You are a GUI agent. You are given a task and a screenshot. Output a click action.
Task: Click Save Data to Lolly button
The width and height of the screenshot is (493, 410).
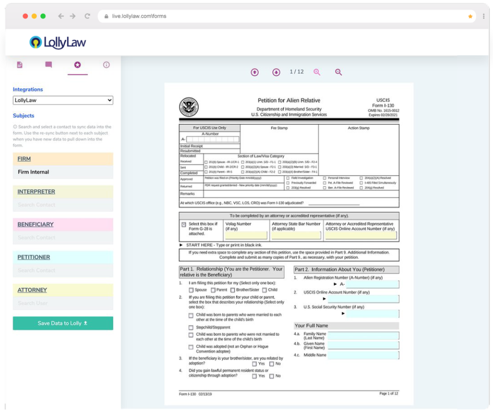(63, 323)
